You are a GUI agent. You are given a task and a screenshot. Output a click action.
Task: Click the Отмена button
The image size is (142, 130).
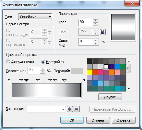coord(98,120)
